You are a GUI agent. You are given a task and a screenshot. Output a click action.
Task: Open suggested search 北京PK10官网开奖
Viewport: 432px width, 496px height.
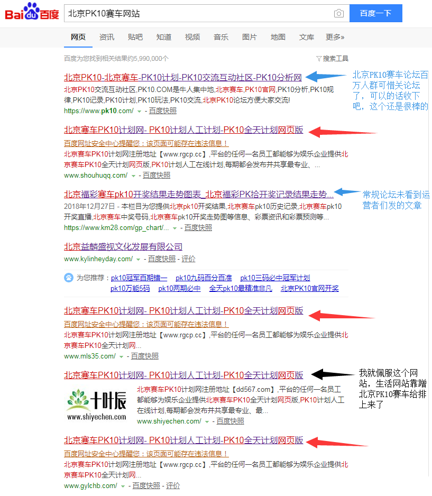310,289
